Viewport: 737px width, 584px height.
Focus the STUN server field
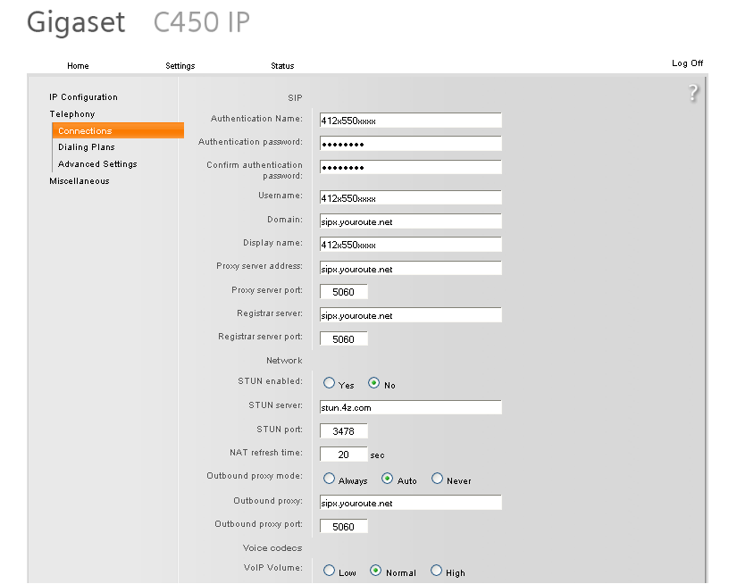(x=410, y=407)
